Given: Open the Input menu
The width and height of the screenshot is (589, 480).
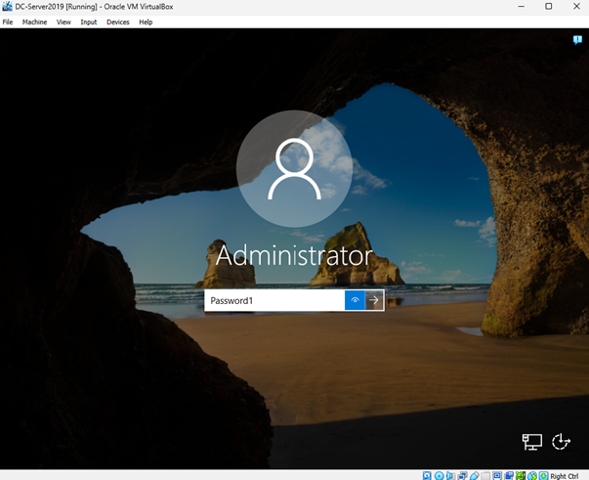Looking at the screenshot, I should pos(89,22).
